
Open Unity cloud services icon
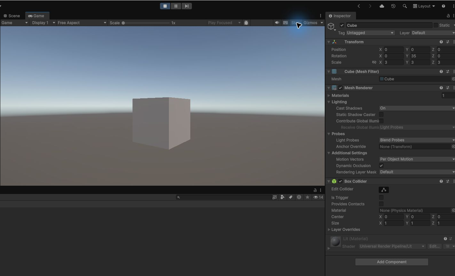pos(382,6)
